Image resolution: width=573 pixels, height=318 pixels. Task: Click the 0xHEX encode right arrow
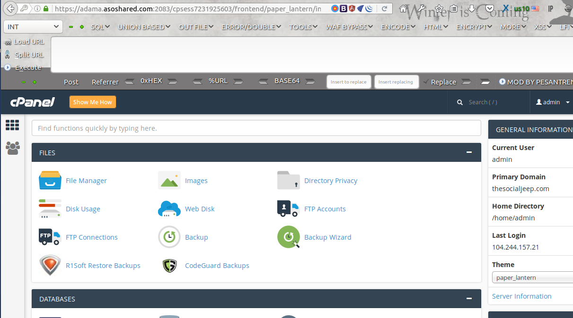173,82
